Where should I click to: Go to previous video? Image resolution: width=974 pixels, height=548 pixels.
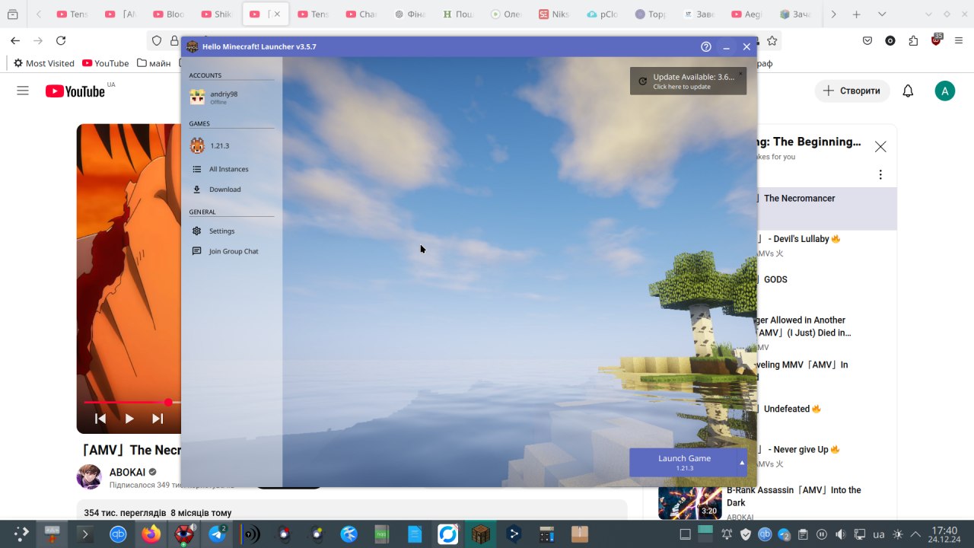100,419
